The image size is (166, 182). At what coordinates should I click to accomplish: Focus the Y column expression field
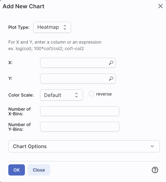pyautogui.click(x=78, y=79)
